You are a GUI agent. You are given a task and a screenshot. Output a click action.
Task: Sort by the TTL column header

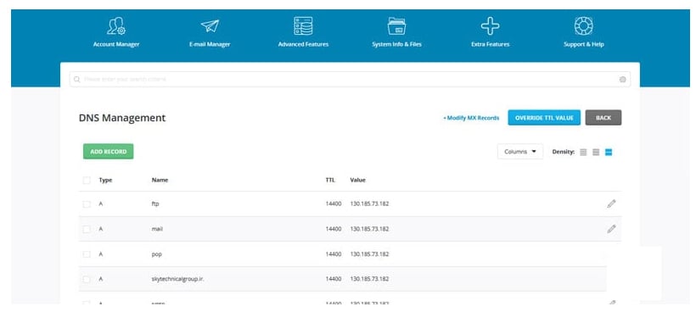[x=330, y=181]
